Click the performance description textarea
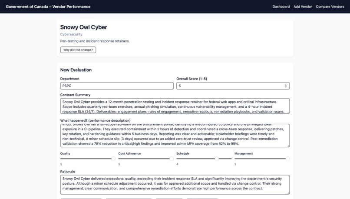 click(175, 136)
